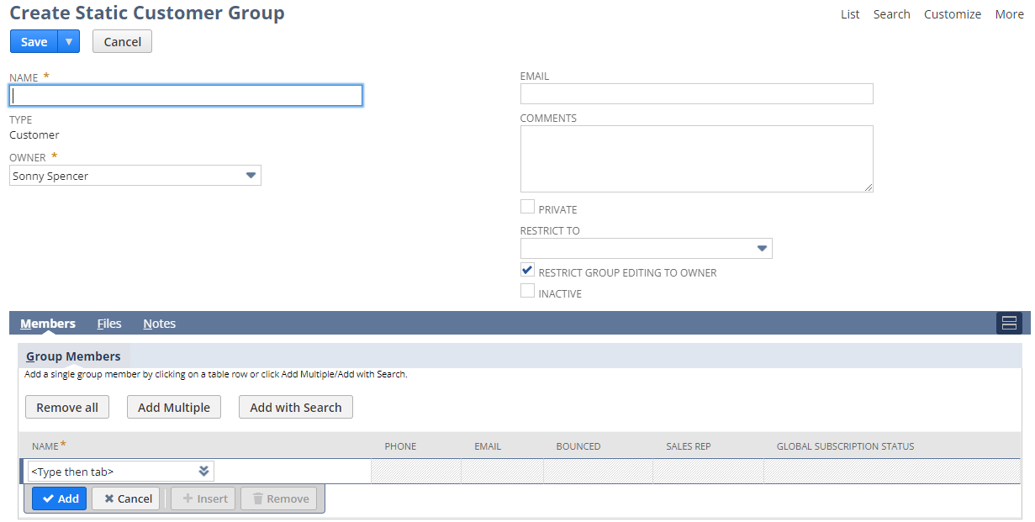Enable the INACTIVE checkbox

tap(527, 291)
